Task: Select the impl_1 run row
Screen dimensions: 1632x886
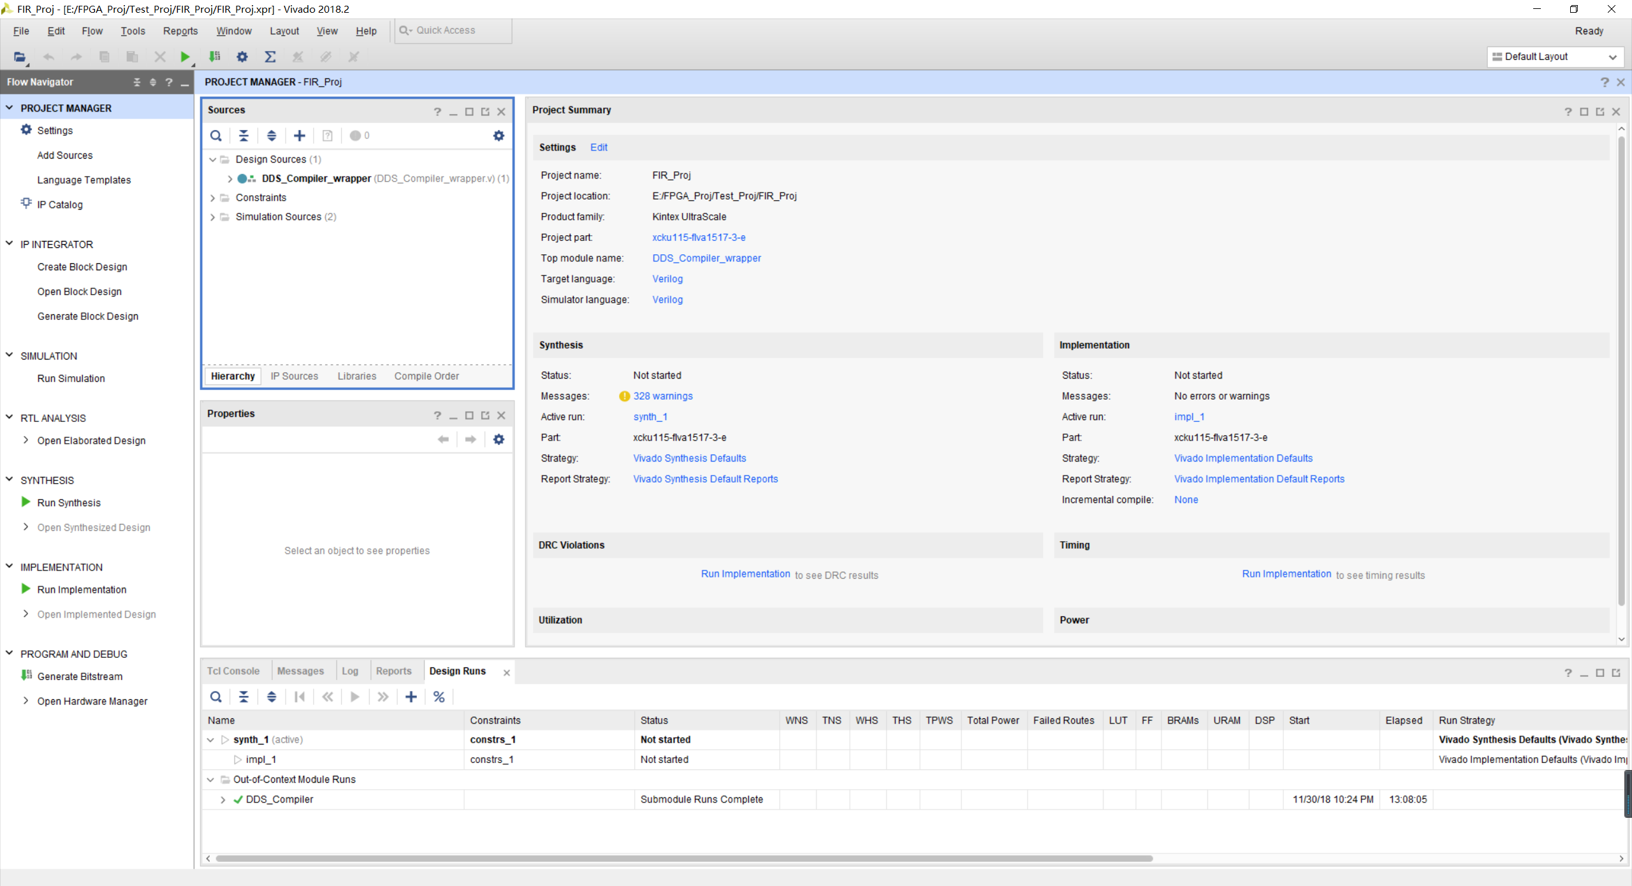Action: [915, 759]
